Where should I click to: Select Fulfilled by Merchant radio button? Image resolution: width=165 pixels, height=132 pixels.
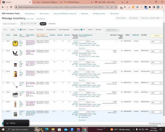click(94, 30)
